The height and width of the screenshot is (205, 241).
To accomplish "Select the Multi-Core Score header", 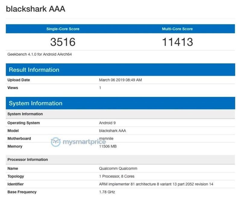I will pyautogui.click(x=177, y=29).
